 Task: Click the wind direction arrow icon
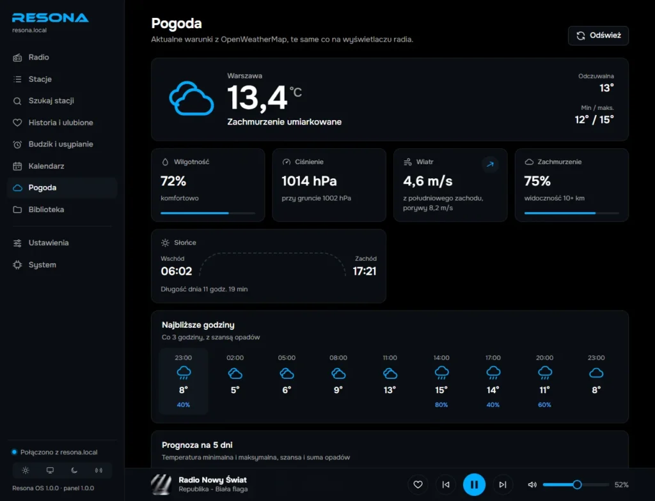click(x=490, y=164)
